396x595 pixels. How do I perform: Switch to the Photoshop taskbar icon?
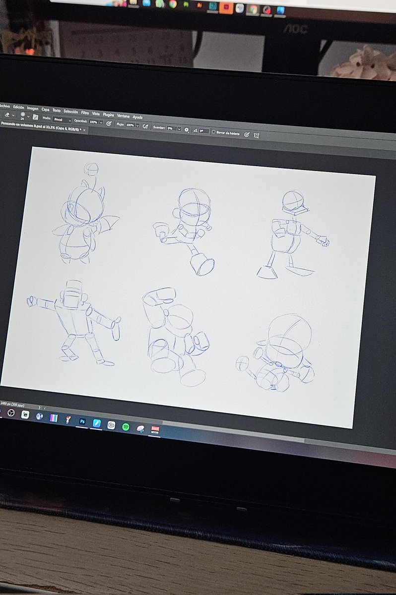[82, 421]
